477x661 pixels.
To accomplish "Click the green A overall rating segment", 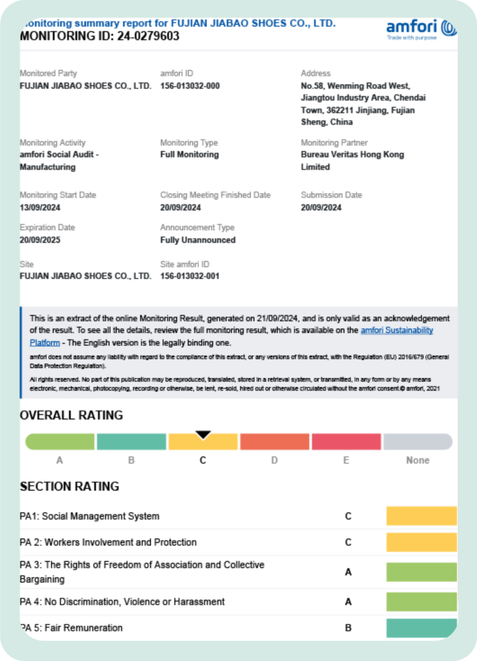I will pyautogui.click(x=60, y=442).
